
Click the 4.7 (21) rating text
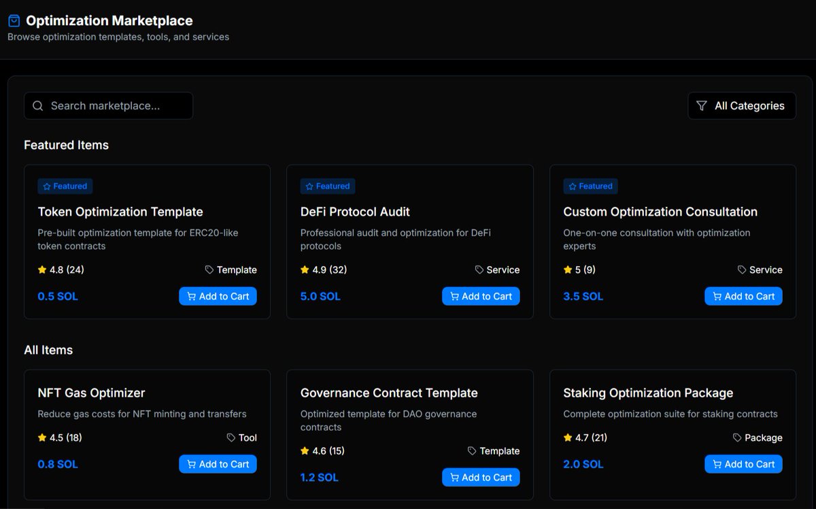click(x=592, y=438)
